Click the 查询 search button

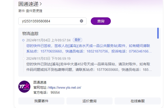coord(101,21)
